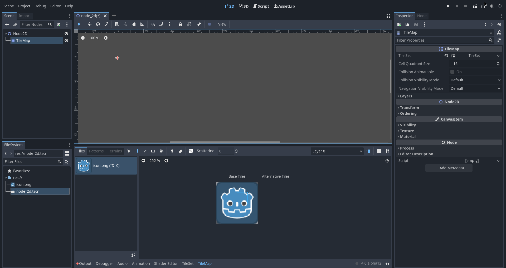Expand the Transform section for Node2D
Screen dimensions: 506x268
pyautogui.click(x=410, y=108)
